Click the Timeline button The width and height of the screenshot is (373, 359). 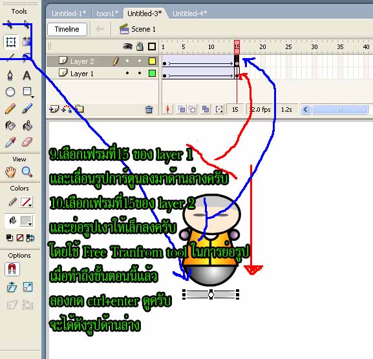click(x=67, y=29)
